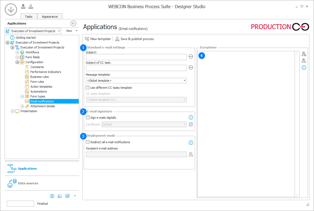Enable Sign e-mails digitally checkbox

[88, 118]
